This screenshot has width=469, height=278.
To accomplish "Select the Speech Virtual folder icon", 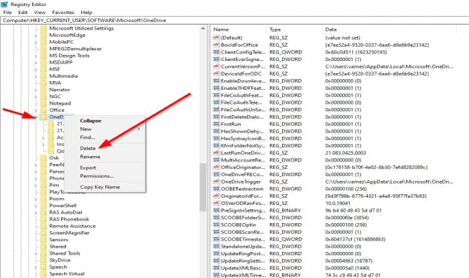I will [44, 274].
